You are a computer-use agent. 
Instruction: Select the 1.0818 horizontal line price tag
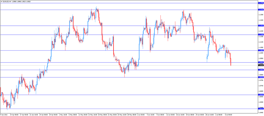point(261,77)
